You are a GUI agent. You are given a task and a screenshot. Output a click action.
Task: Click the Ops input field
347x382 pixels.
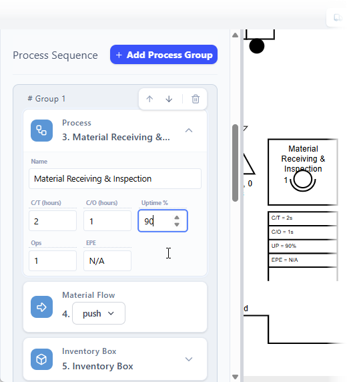pyautogui.click(x=53, y=260)
